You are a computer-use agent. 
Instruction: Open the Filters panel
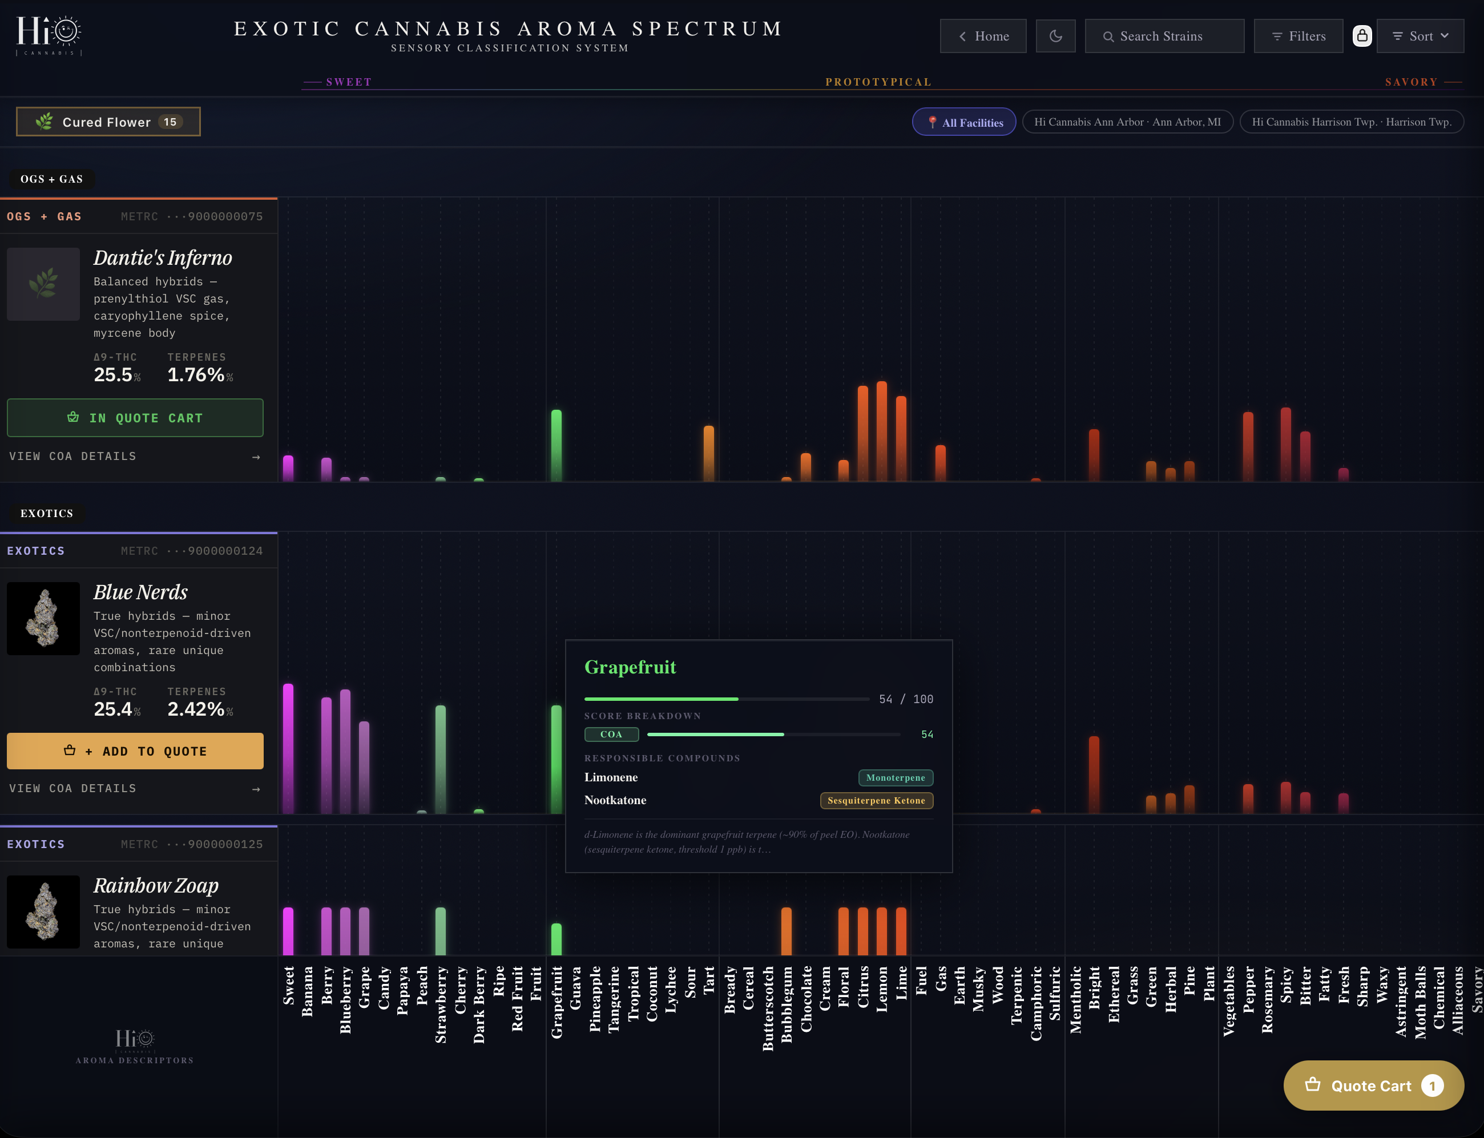[1298, 36]
